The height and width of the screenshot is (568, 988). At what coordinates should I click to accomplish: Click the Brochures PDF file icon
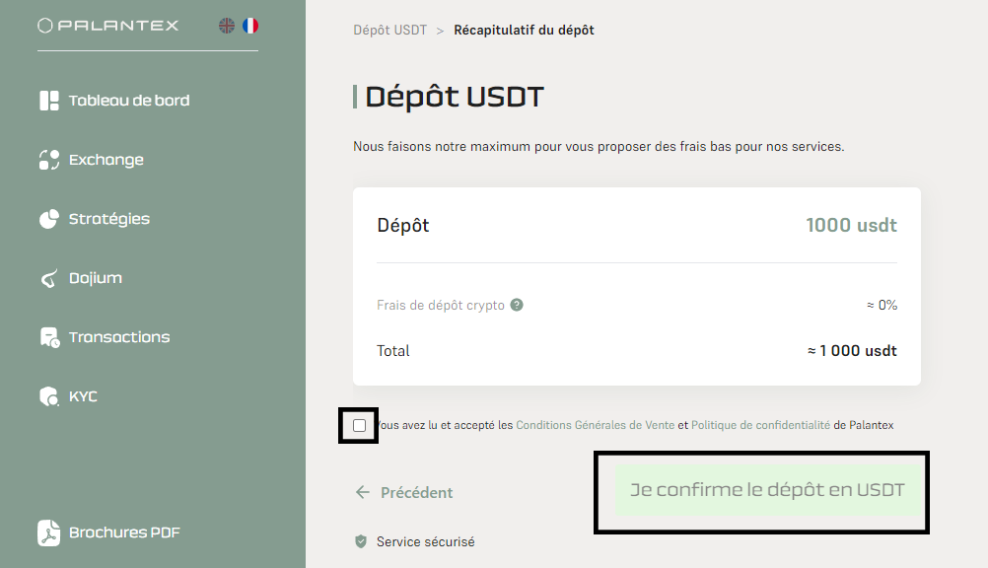pos(48,532)
